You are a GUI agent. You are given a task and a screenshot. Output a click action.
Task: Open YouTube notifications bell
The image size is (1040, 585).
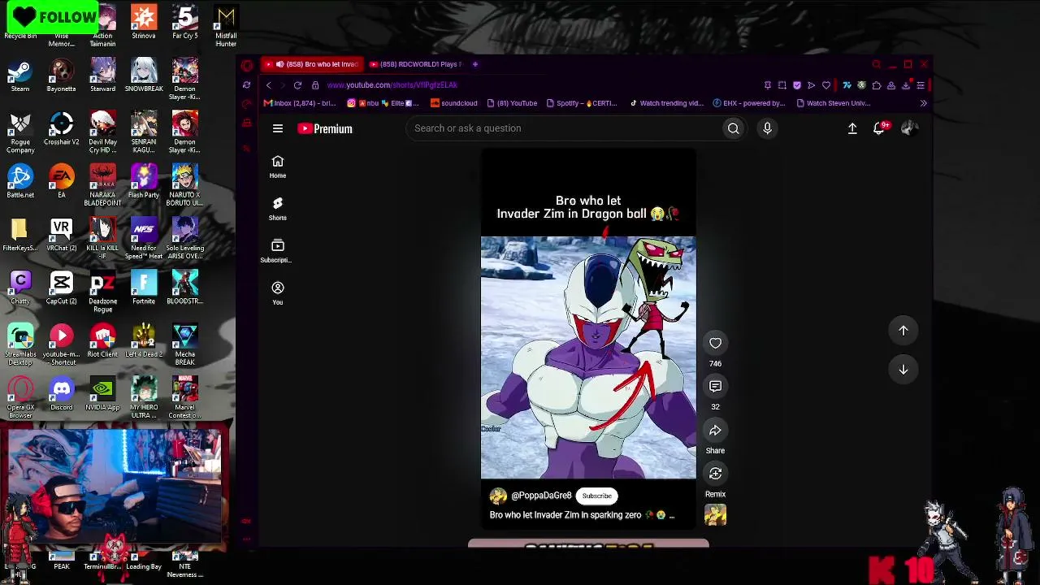point(879,128)
